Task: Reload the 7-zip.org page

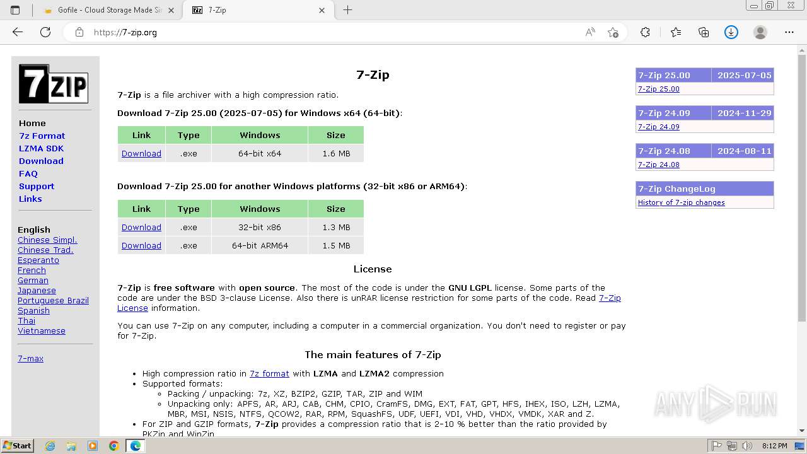Action: coord(45,32)
